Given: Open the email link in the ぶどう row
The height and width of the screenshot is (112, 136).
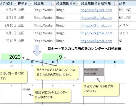Looking at the screenshot, I should 96,33.
